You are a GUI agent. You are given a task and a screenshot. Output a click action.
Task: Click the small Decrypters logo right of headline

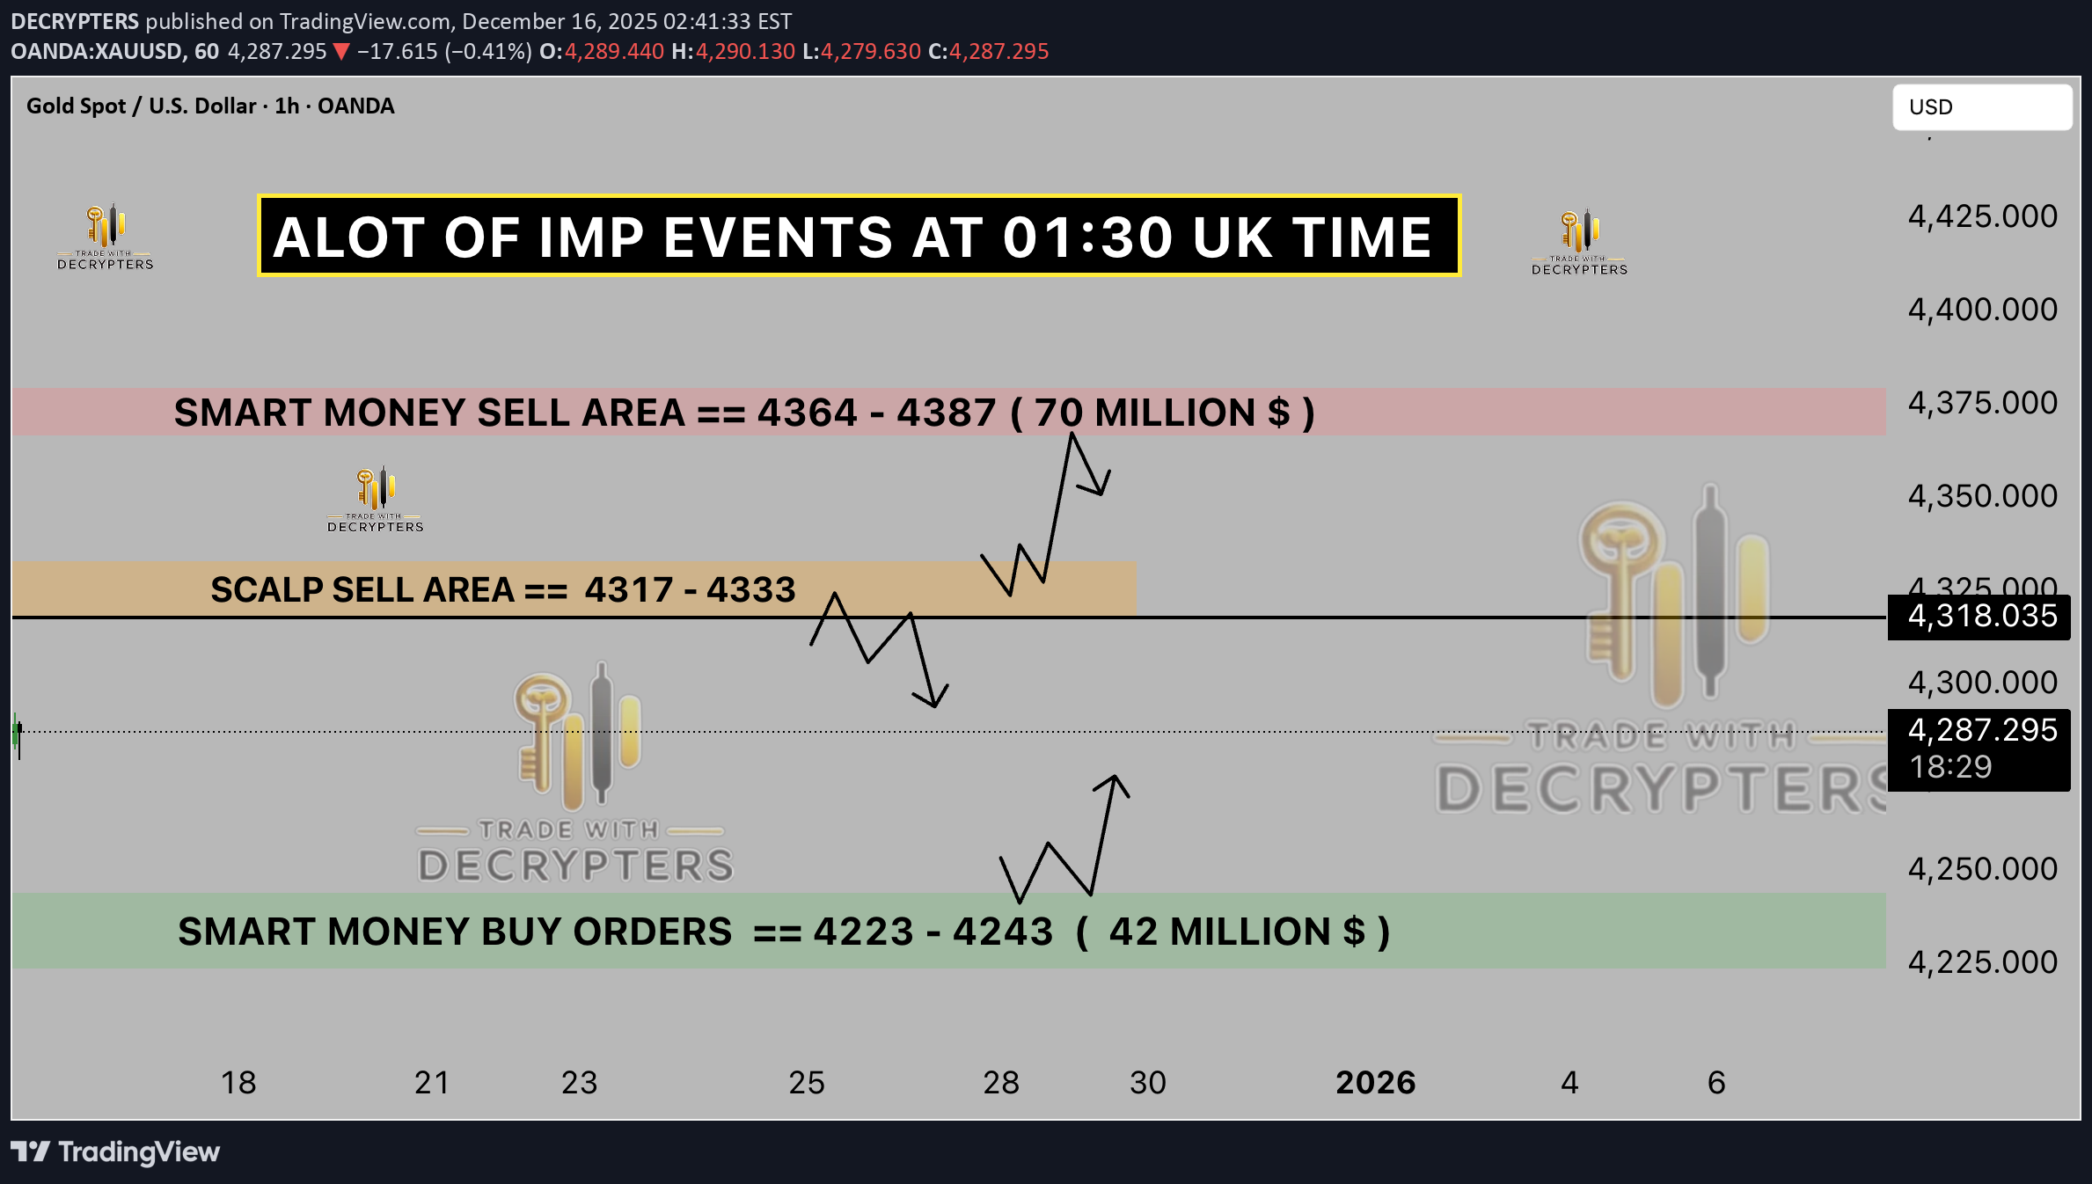[x=1579, y=243]
